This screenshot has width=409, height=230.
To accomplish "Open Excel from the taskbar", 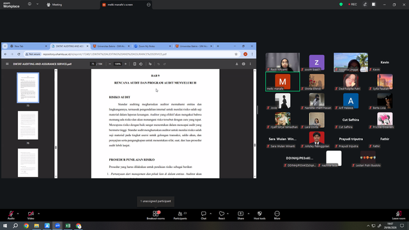I will (68, 226).
